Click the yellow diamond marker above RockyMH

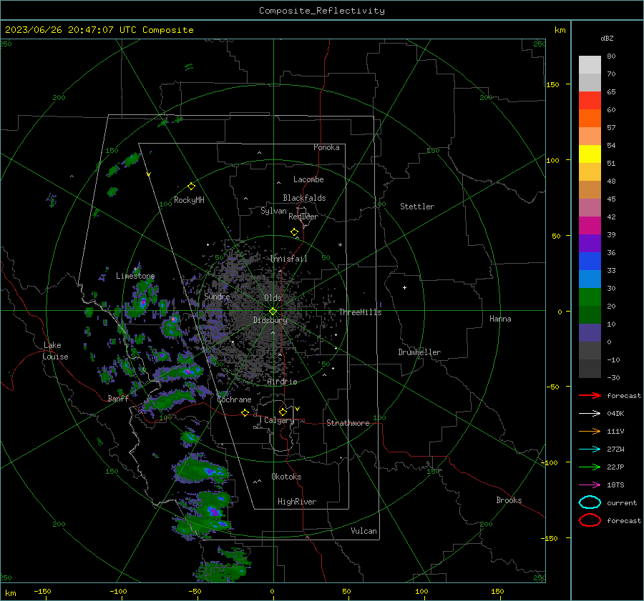(191, 187)
